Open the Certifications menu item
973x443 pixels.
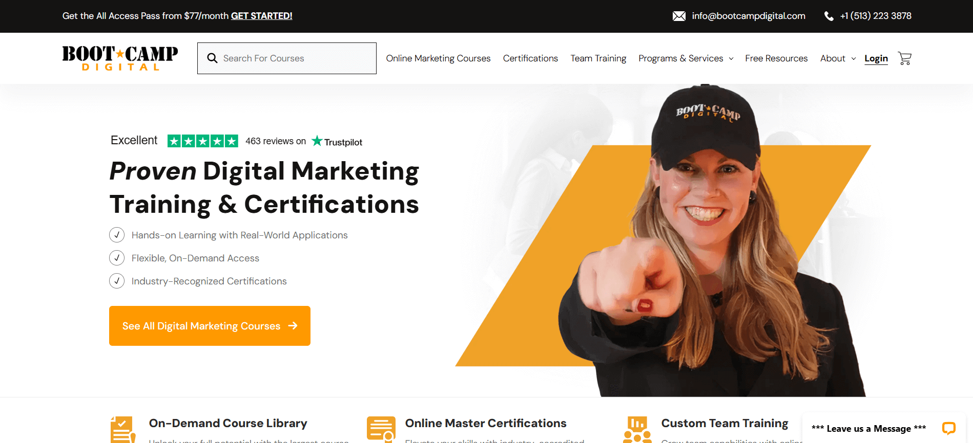click(530, 58)
